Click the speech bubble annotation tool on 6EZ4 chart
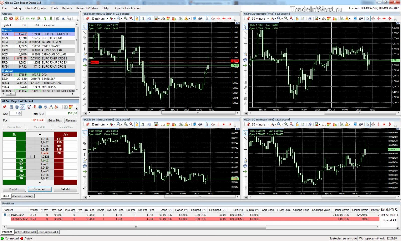The height and width of the screenshot is (241, 401). click(x=85, y=60)
